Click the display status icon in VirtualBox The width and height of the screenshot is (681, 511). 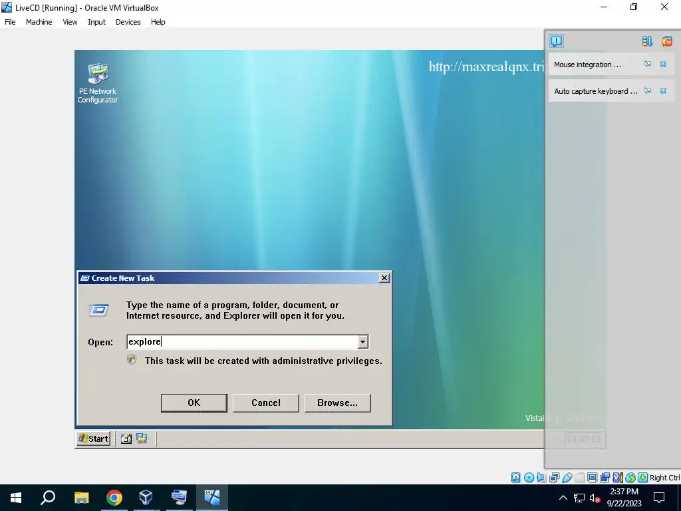(592, 478)
